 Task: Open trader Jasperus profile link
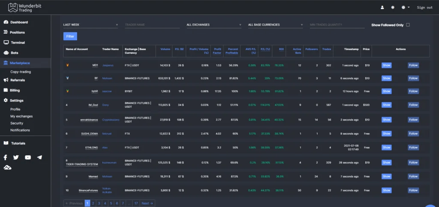coord(108,65)
